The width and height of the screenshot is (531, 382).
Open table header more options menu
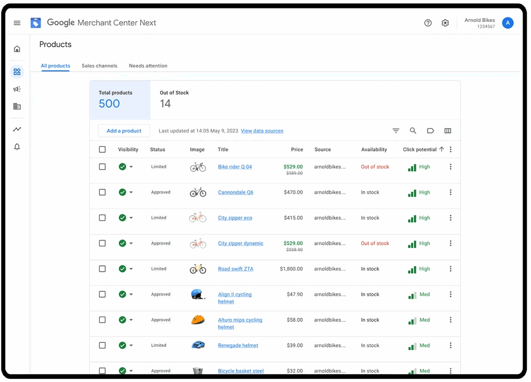450,149
